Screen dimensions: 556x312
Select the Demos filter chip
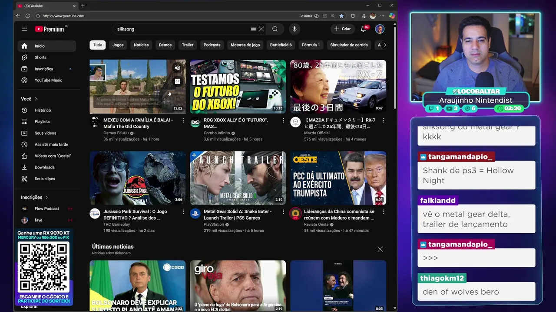point(165,45)
